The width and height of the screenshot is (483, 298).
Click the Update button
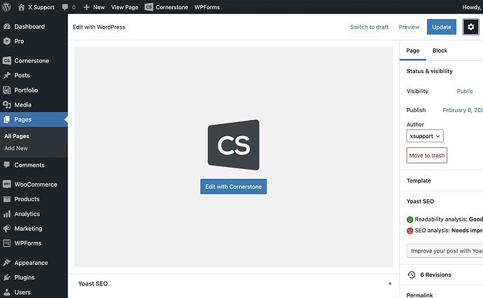[442, 27]
